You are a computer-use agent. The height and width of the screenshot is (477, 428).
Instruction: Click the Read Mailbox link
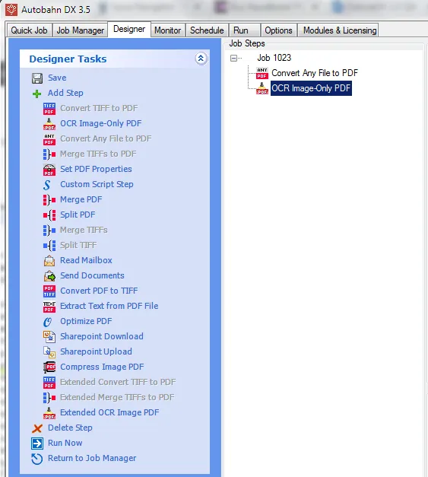[87, 260]
